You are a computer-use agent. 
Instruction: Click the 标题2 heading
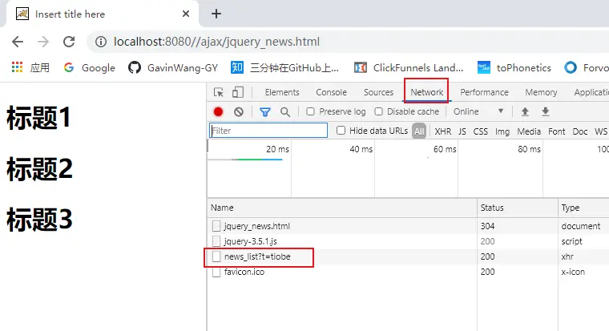click(39, 168)
